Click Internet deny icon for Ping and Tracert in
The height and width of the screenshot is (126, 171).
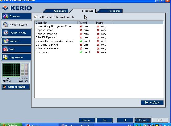pos(98,30)
